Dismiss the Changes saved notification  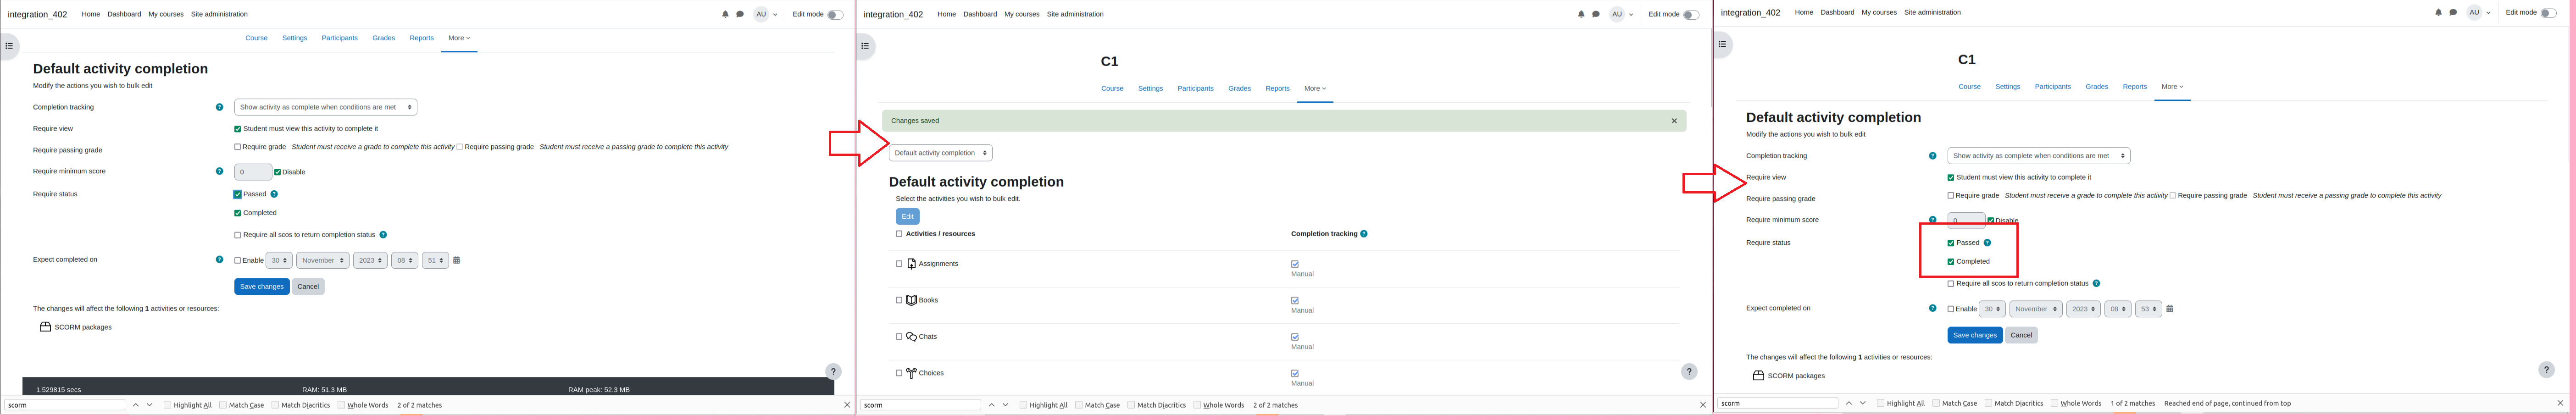(x=1674, y=121)
